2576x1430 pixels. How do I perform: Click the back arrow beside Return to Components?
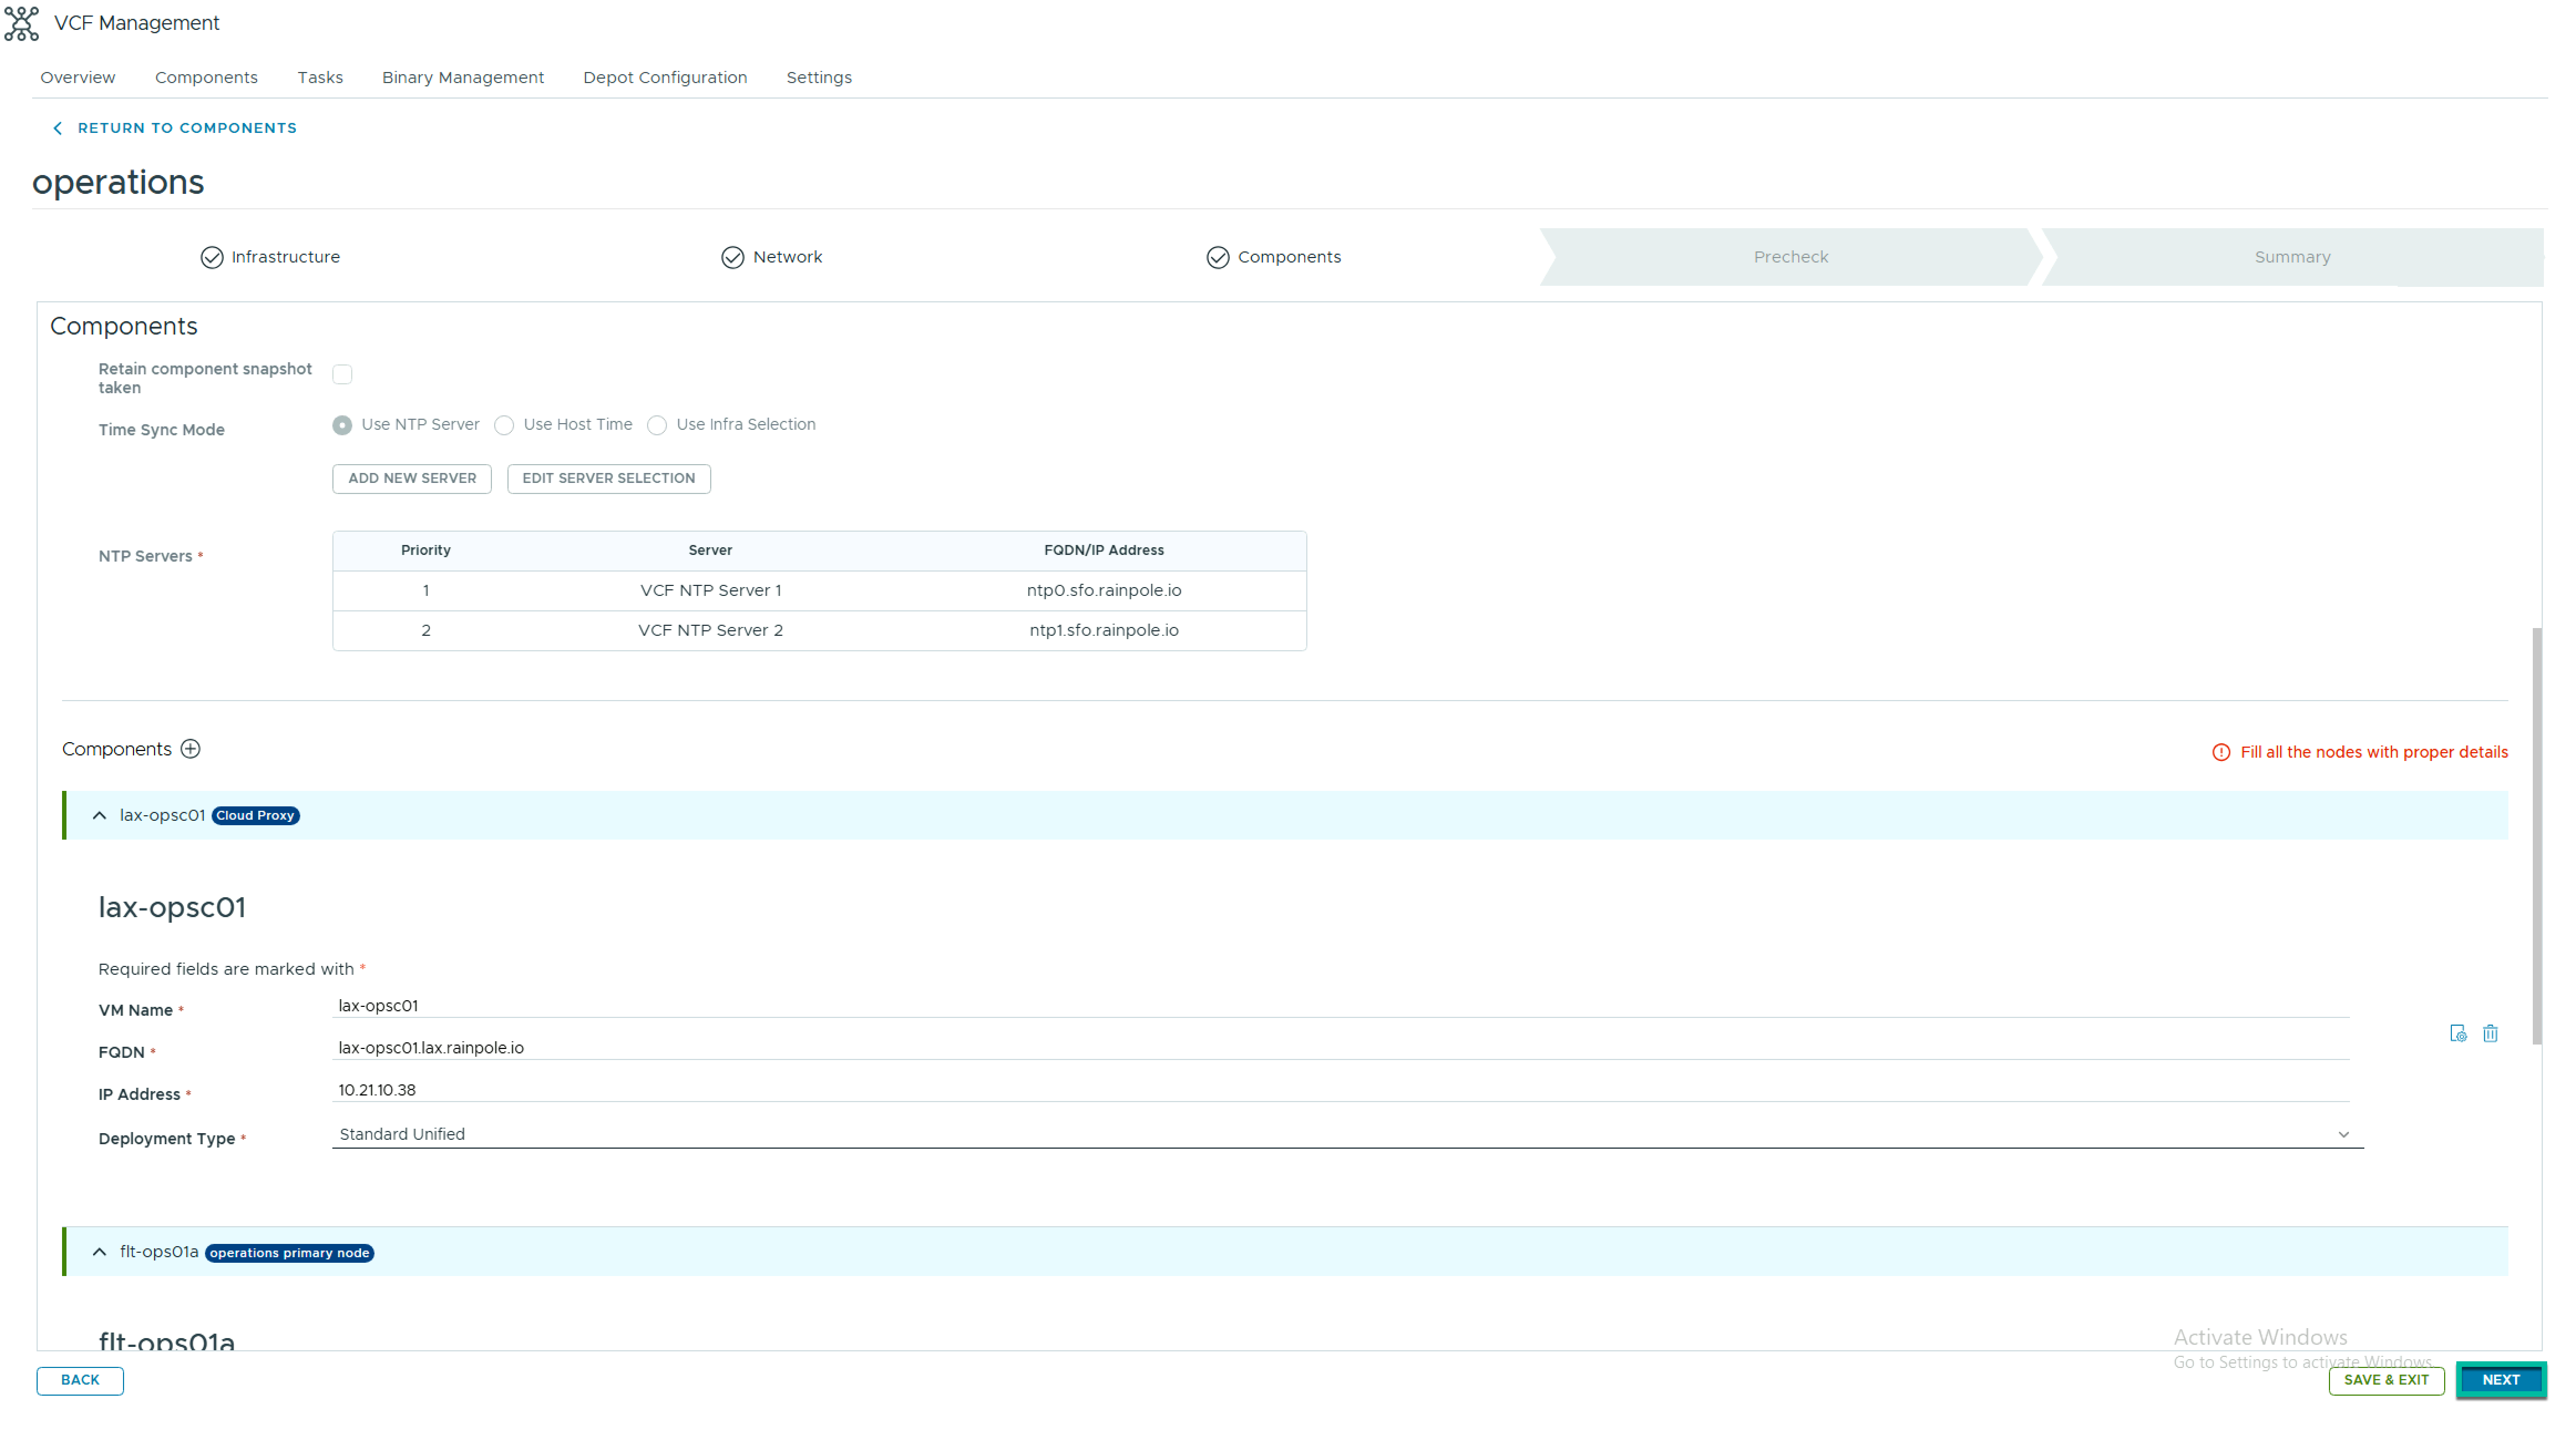tap(58, 128)
